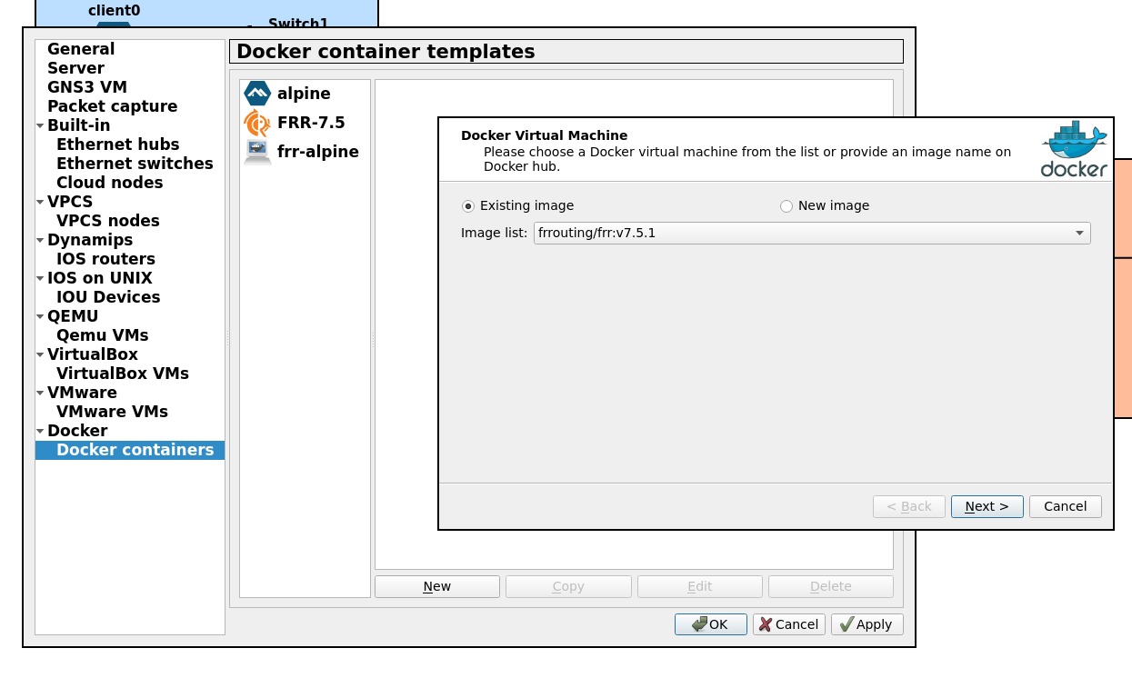Collapse the Built-in tree section

[x=40, y=126]
